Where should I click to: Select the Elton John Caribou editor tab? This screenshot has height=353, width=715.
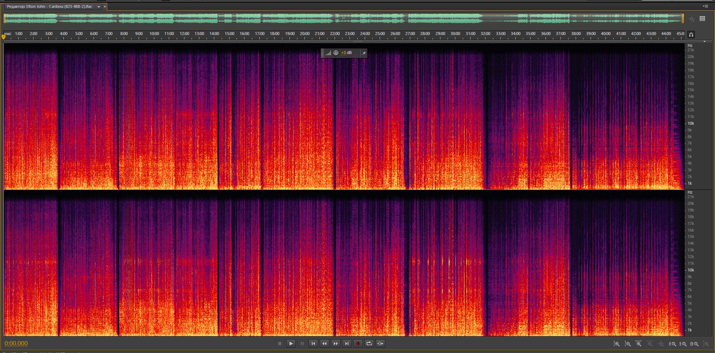click(x=50, y=7)
